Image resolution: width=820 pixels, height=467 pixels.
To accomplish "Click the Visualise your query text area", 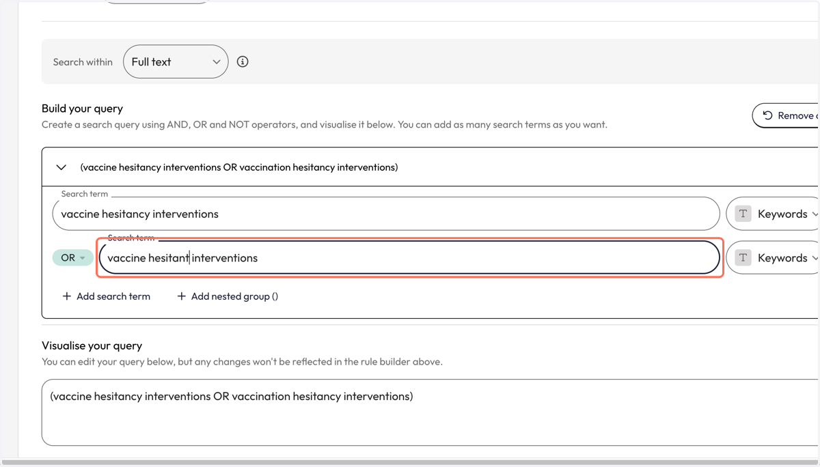I will [430, 412].
